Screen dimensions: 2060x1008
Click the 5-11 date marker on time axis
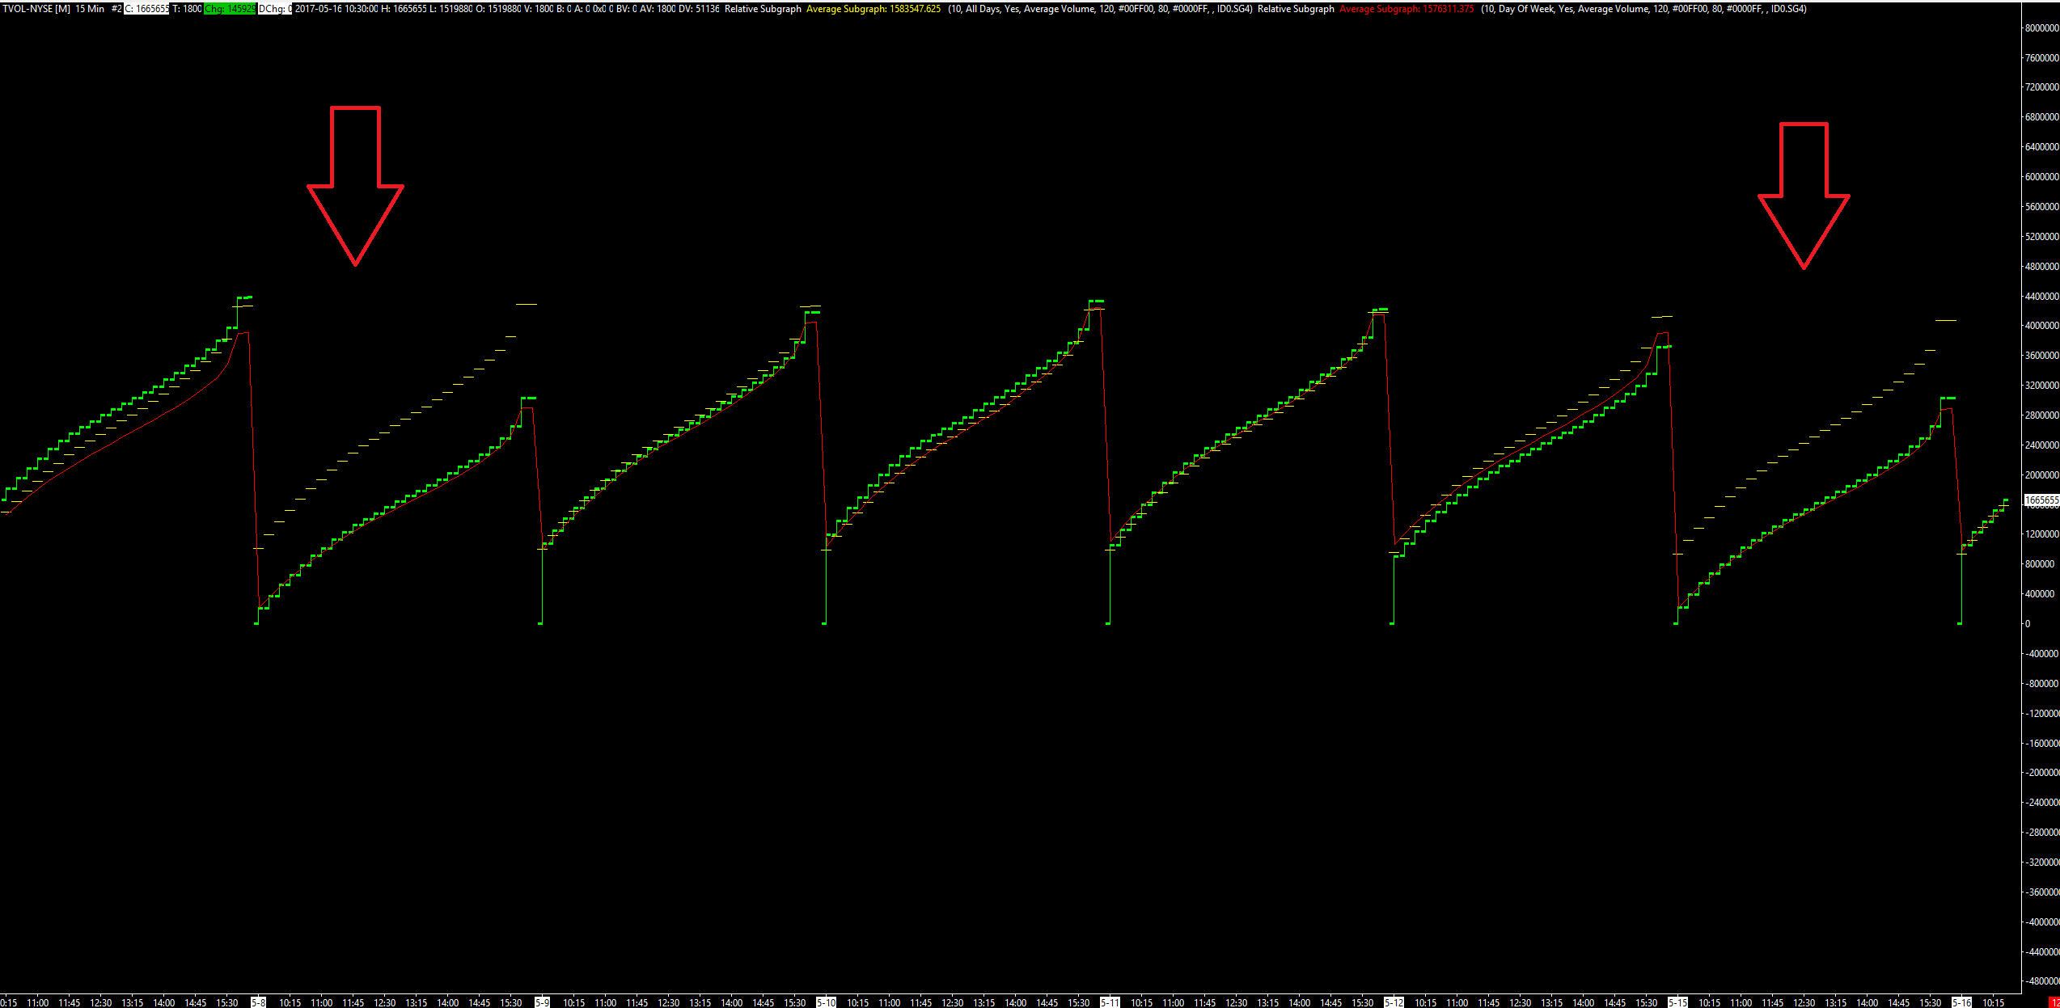[1110, 1002]
